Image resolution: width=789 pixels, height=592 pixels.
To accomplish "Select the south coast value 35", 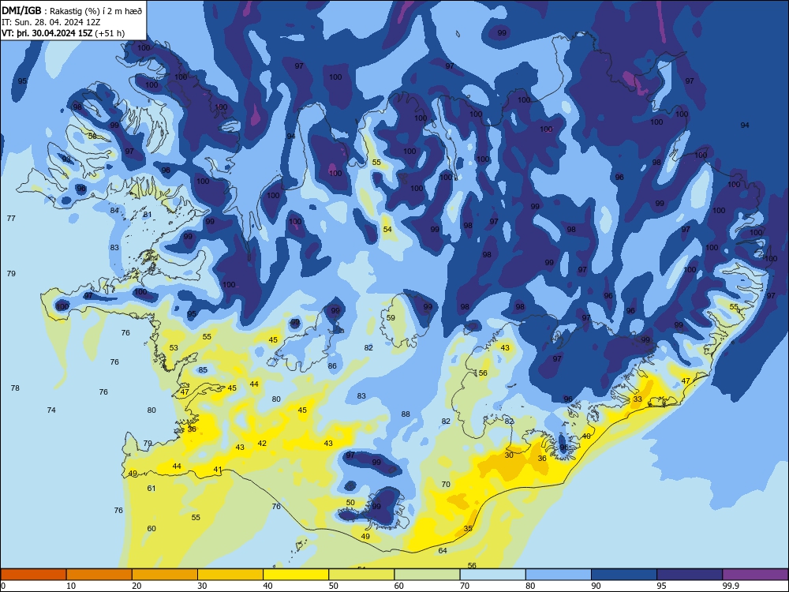I will [x=468, y=529].
